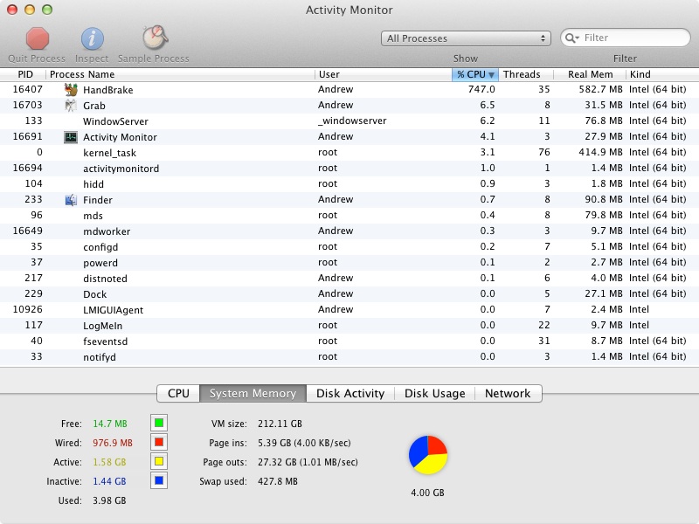Screen dimensions: 699x524
Task: Click the yellow minimize window button
Action: click(30, 10)
